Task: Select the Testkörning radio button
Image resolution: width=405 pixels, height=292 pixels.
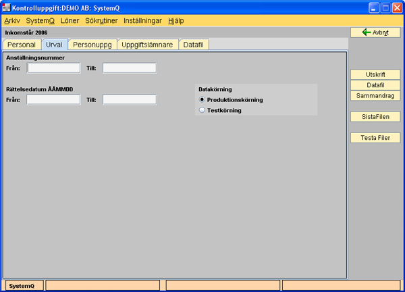Action: [x=202, y=110]
